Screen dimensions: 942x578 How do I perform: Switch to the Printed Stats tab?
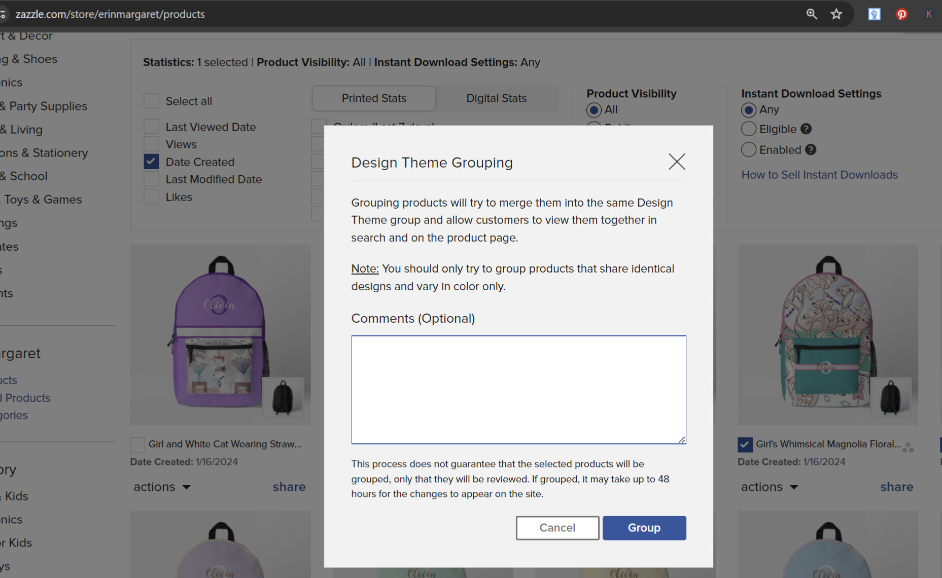click(374, 98)
